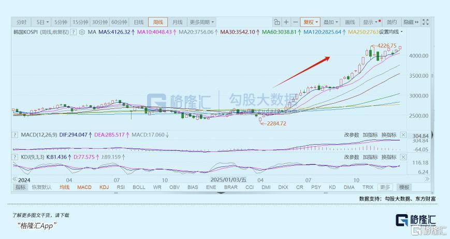450x239 pixels.
Task: Click the 2025/01/03/五 date marker
Action: (x=228, y=180)
